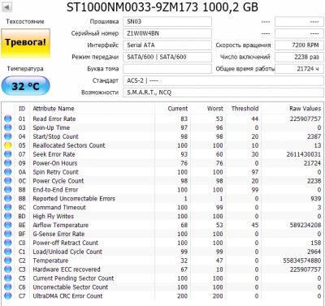Click the interface field Serial ATA
The width and height of the screenshot is (325, 306).
click(x=167, y=45)
